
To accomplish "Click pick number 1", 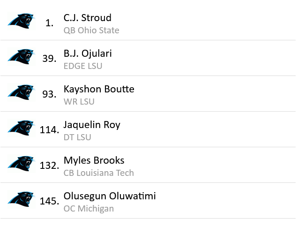I will tap(50, 23).
